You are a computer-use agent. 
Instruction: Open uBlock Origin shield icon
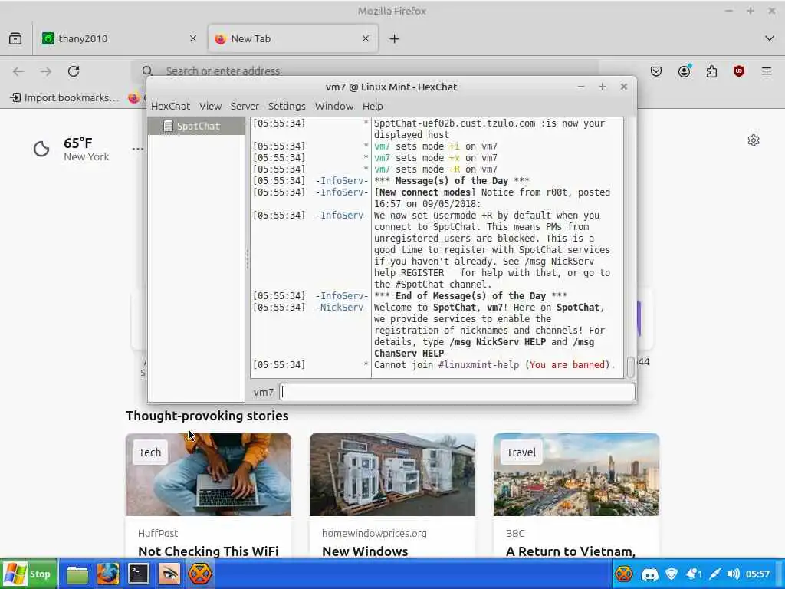[739, 71]
